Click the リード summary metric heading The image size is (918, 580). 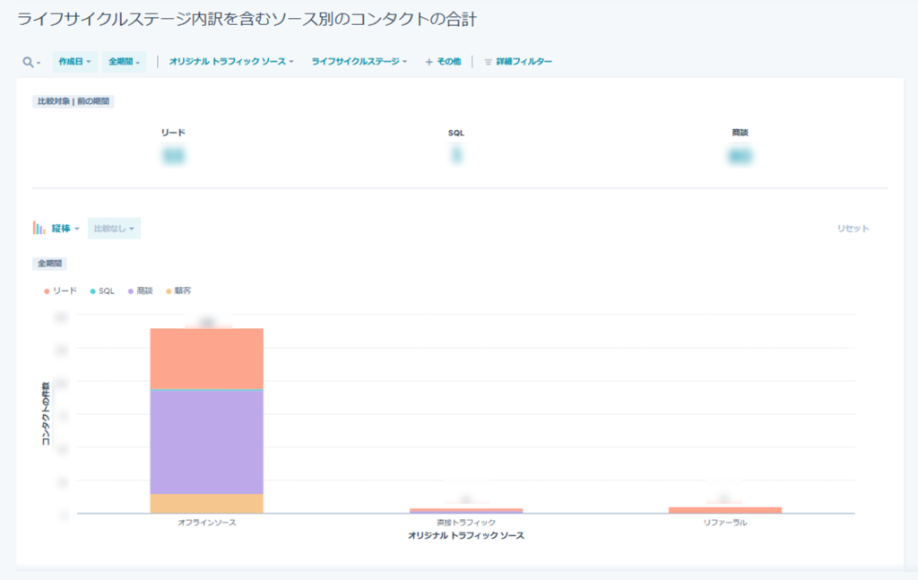(x=173, y=133)
